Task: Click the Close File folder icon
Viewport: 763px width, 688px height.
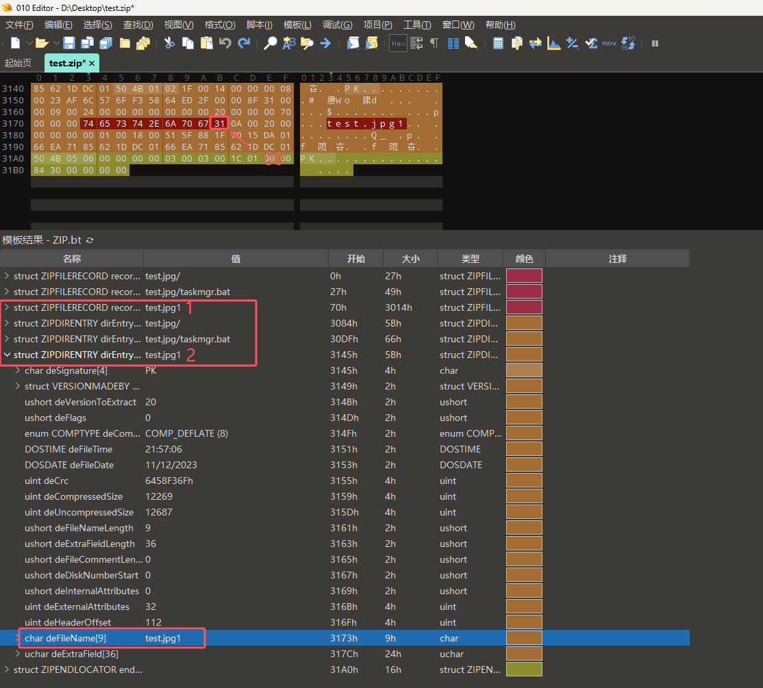Action: 125,43
